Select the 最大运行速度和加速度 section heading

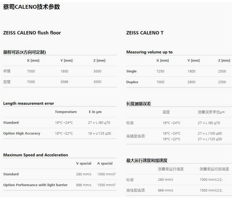[147, 161]
